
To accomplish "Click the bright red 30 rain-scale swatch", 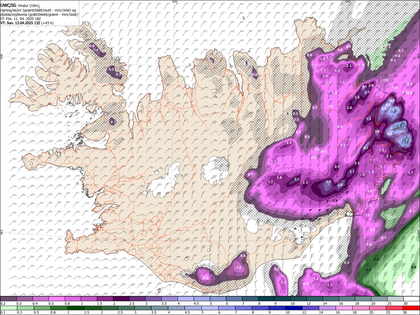I will point(411,308).
